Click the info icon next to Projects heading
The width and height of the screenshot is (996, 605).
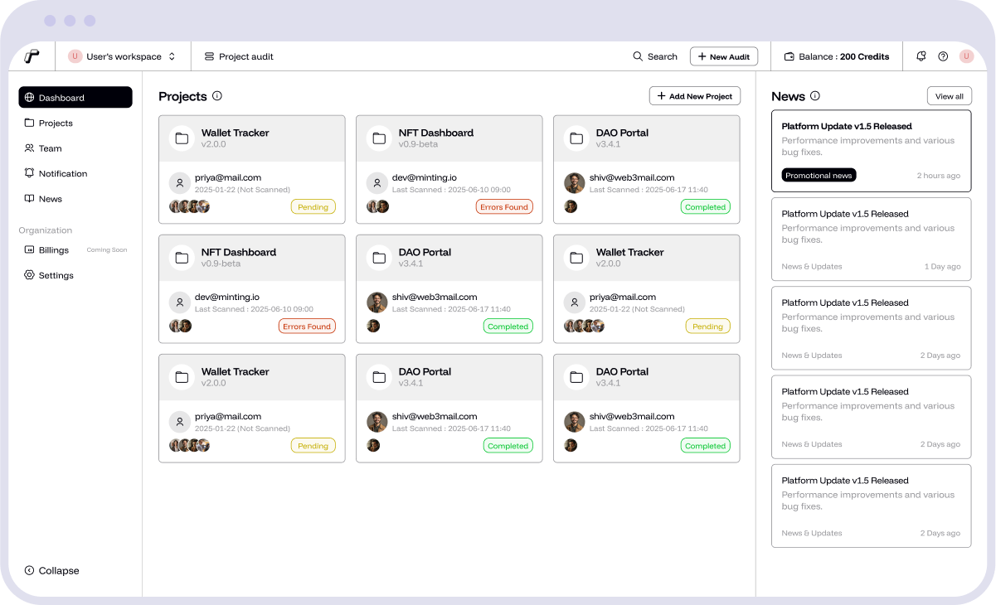217,96
